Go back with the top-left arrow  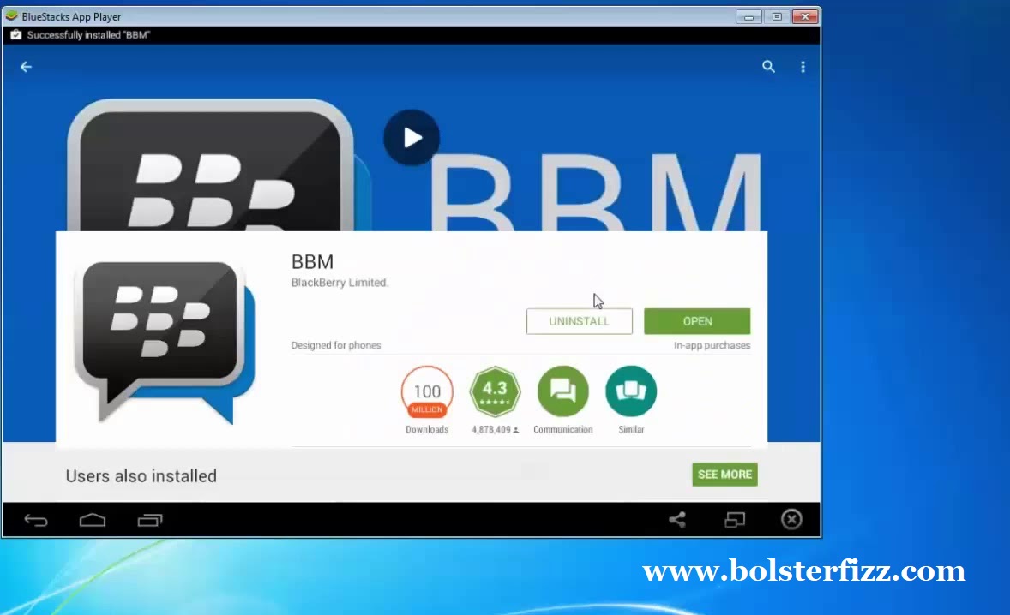point(26,67)
